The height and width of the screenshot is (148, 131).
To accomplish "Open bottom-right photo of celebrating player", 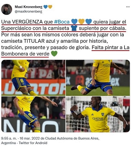I will [x=98, y=114].
